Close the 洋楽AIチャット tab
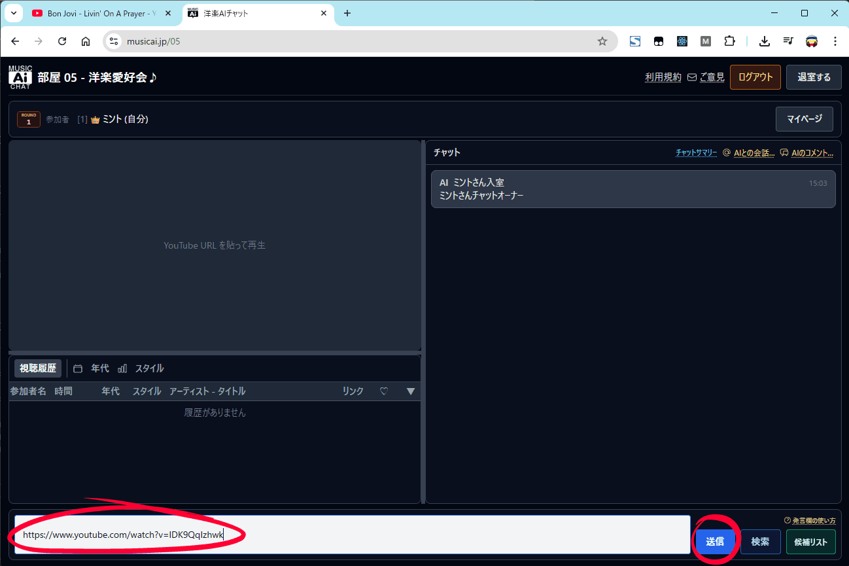 click(324, 13)
